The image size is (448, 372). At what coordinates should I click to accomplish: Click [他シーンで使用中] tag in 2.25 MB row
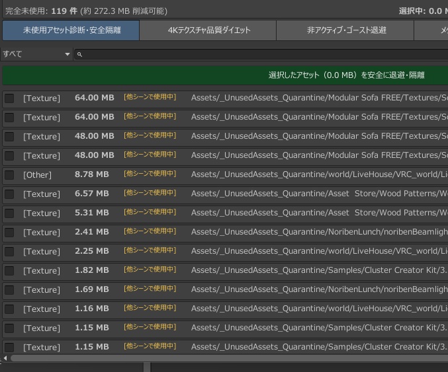[150, 250]
